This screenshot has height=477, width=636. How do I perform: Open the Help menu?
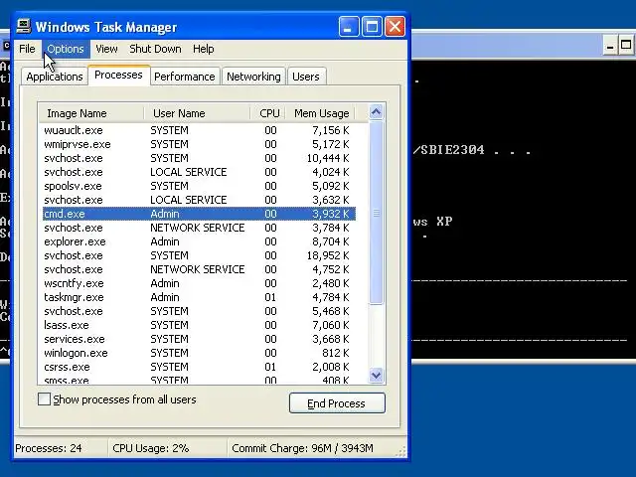tap(203, 49)
